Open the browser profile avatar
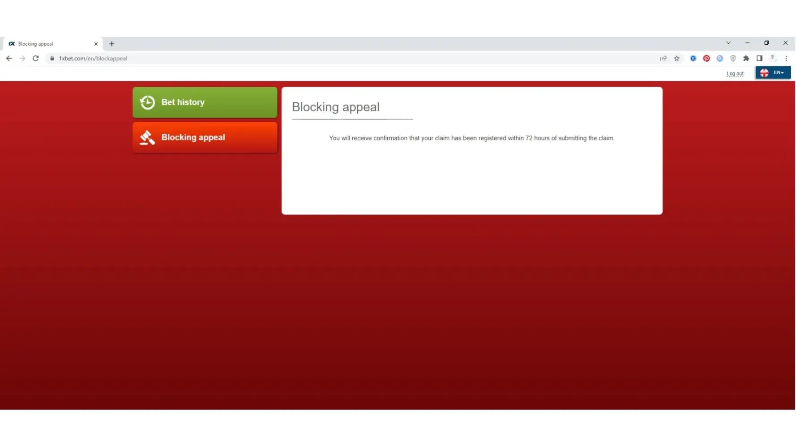Image resolution: width=796 pixels, height=447 pixels. pos(772,59)
